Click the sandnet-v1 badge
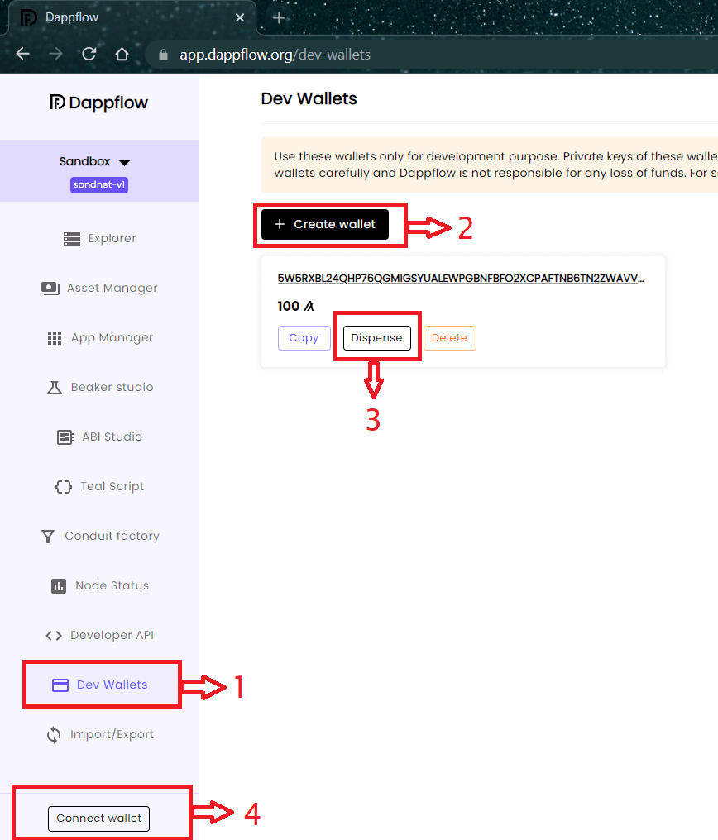This screenshot has height=840, width=718. [99, 185]
